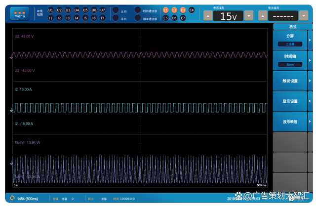
Task: Click the dashed current range display
Action: [x=283, y=16]
